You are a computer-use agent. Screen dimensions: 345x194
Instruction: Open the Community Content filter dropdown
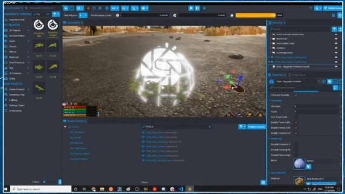click(56, 14)
